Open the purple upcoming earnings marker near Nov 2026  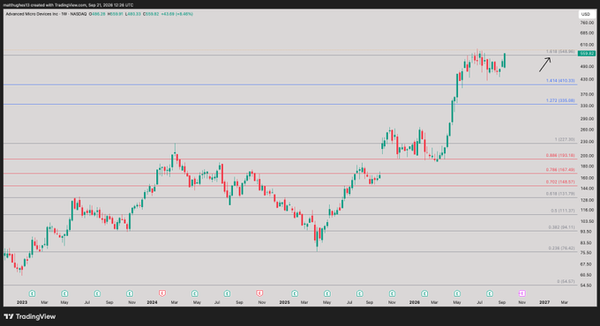click(522, 293)
